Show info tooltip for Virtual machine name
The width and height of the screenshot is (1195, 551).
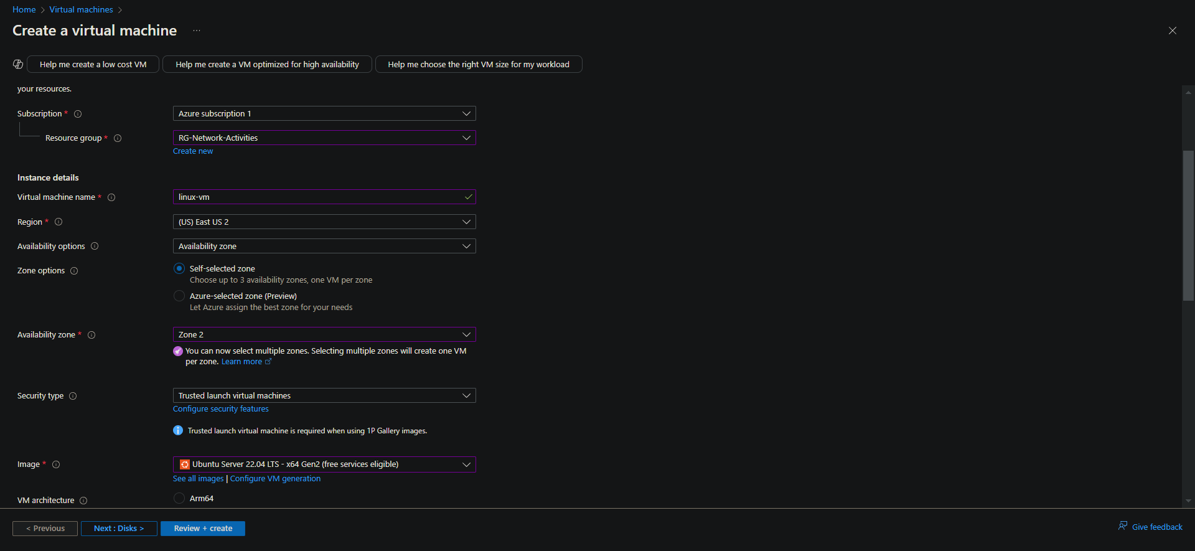tap(111, 197)
